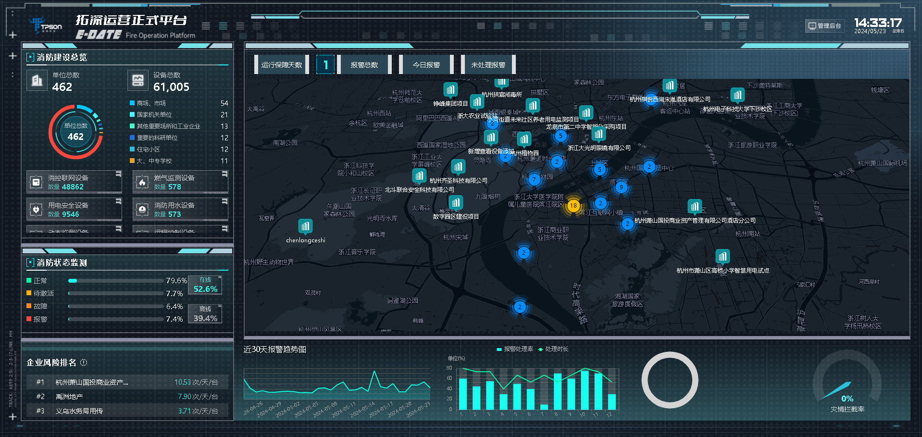Click the clock showing 14:33:17
The width and height of the screenshot is (922, 437).
coord(878,23)
